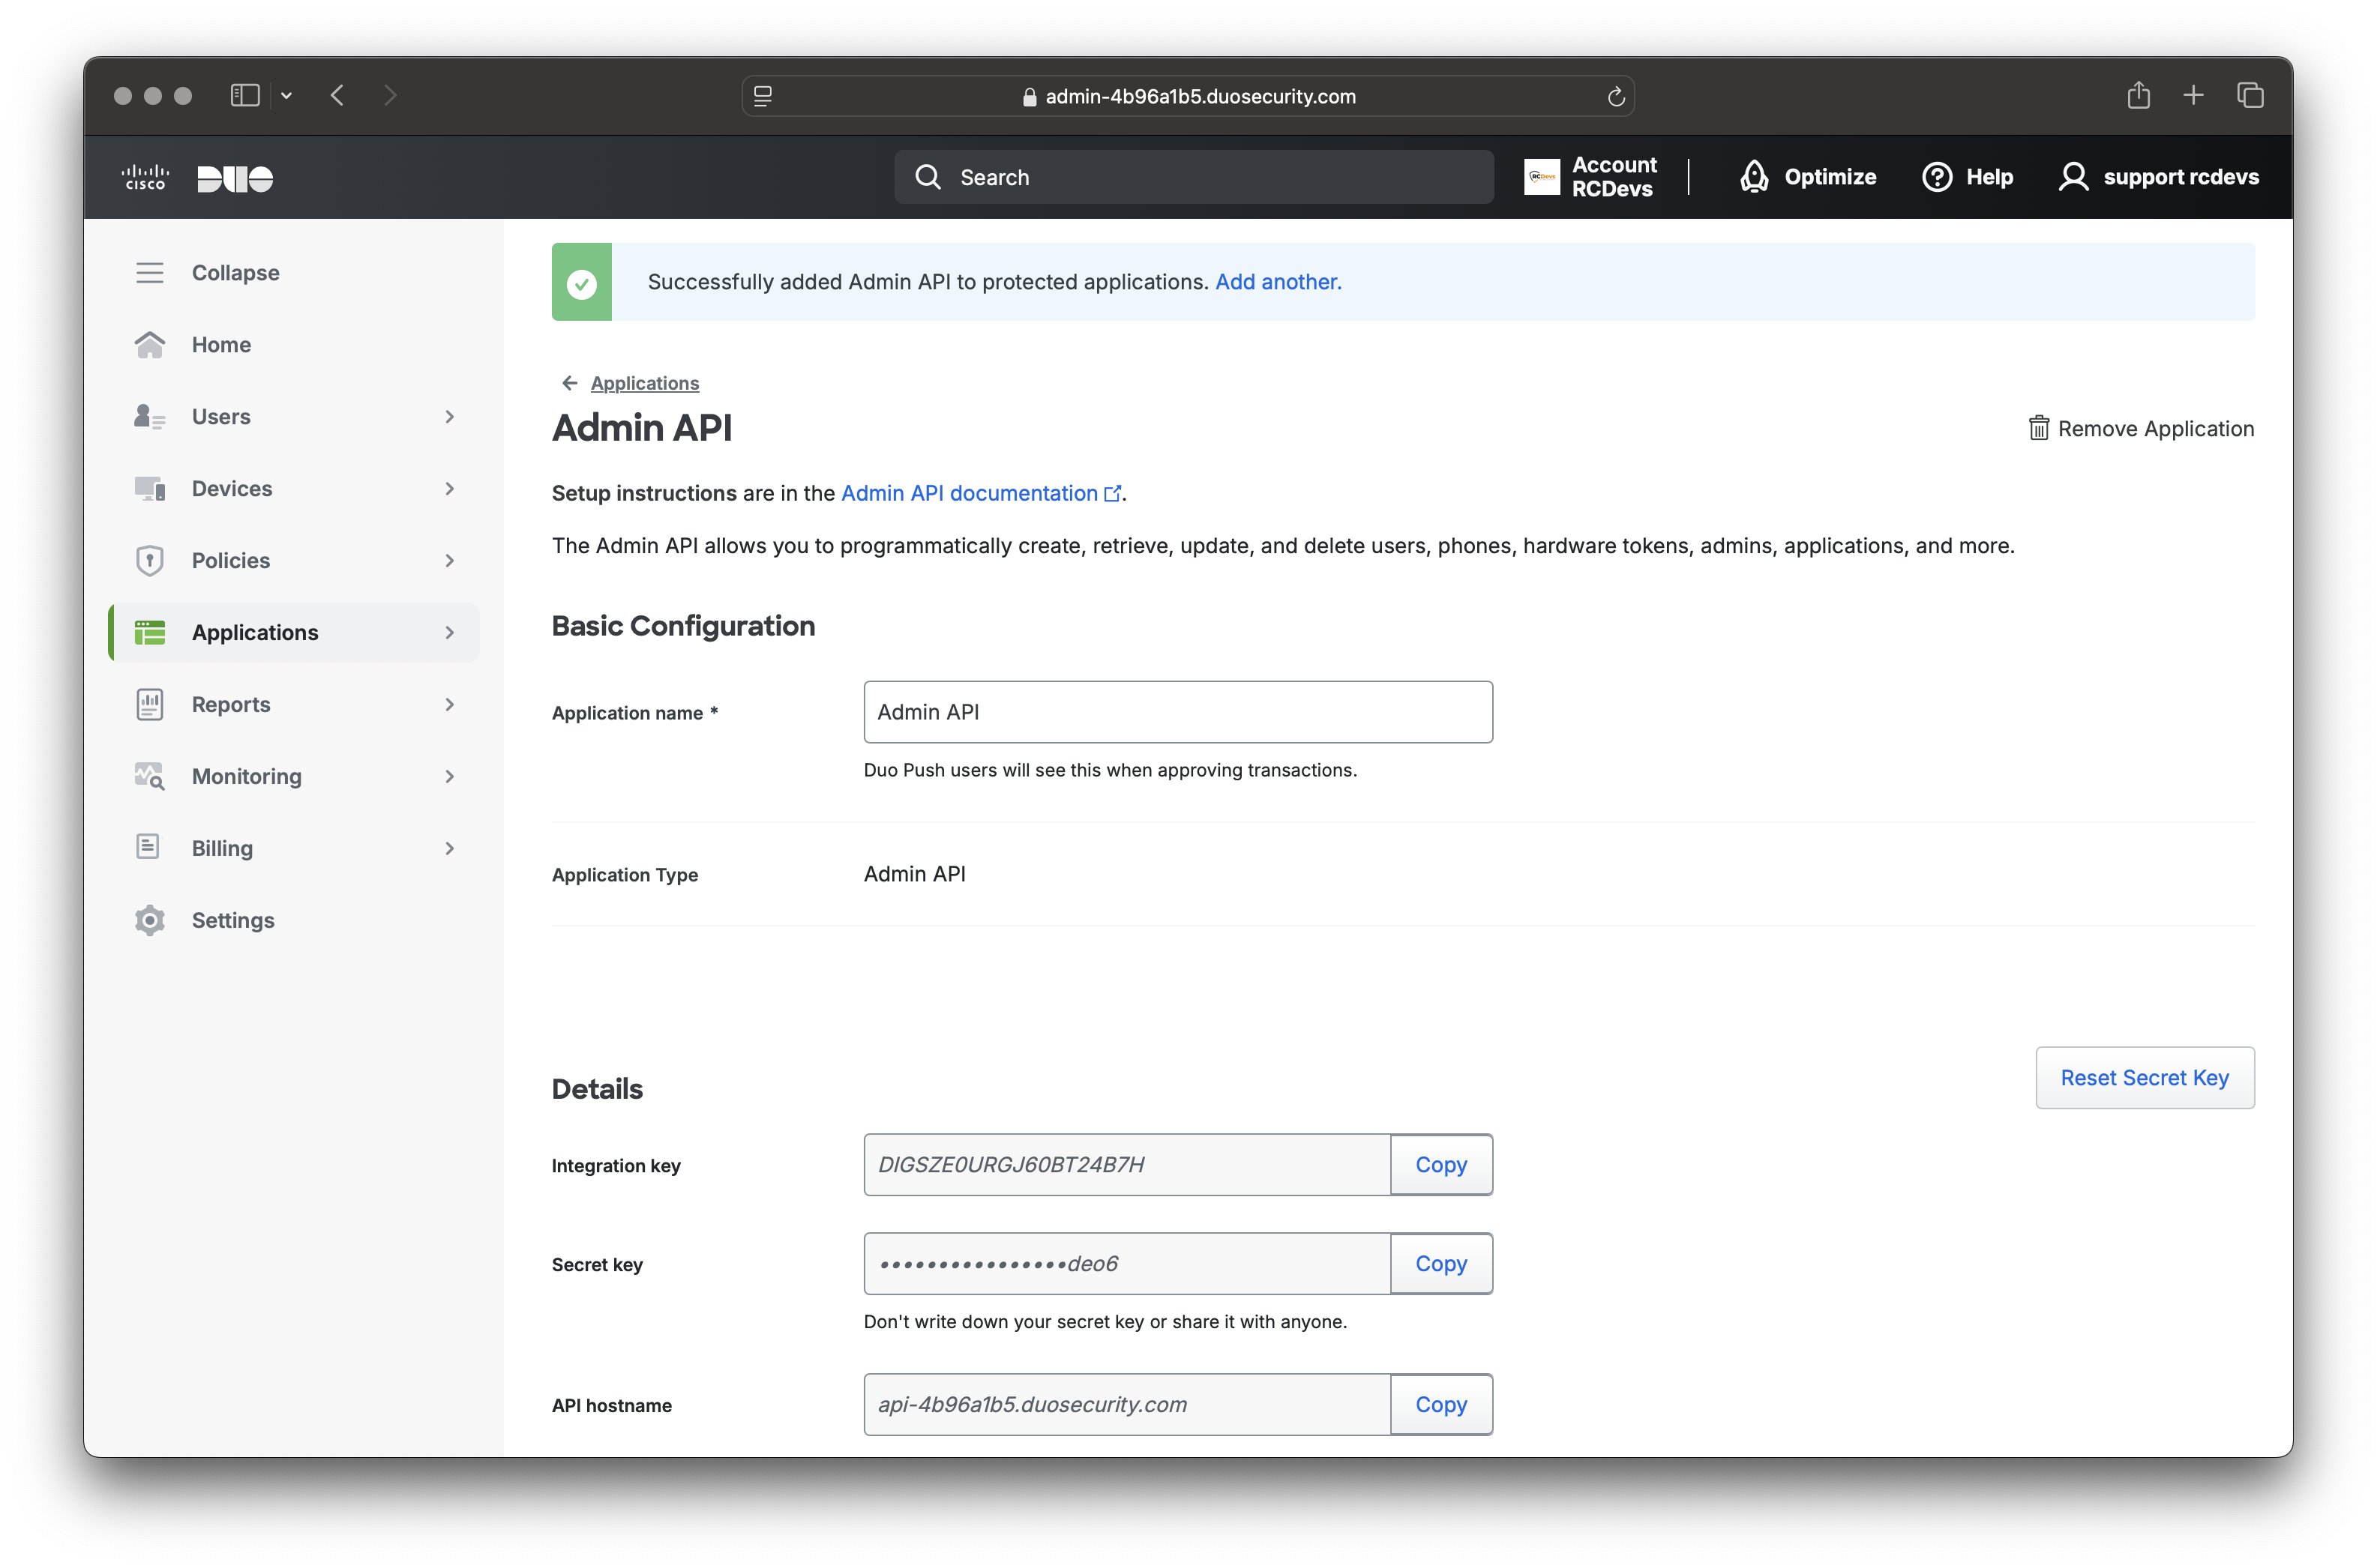2377x1568 pixels.
Task: Expand the Policies submenu chevron
Action: pos(450,561)
